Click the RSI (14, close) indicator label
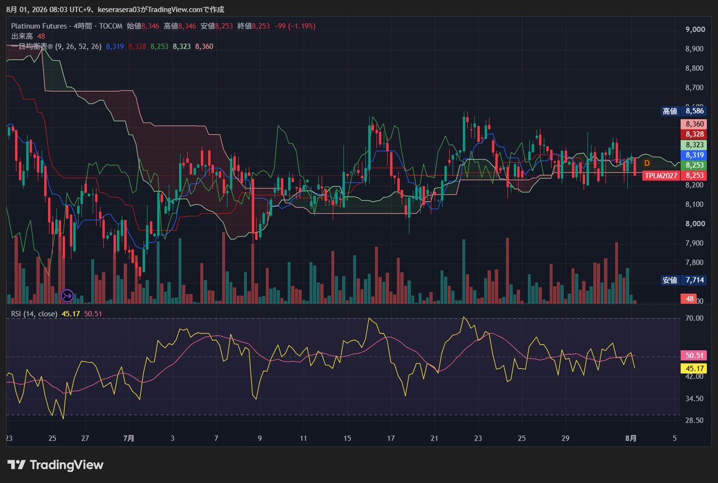 (34, 314)
